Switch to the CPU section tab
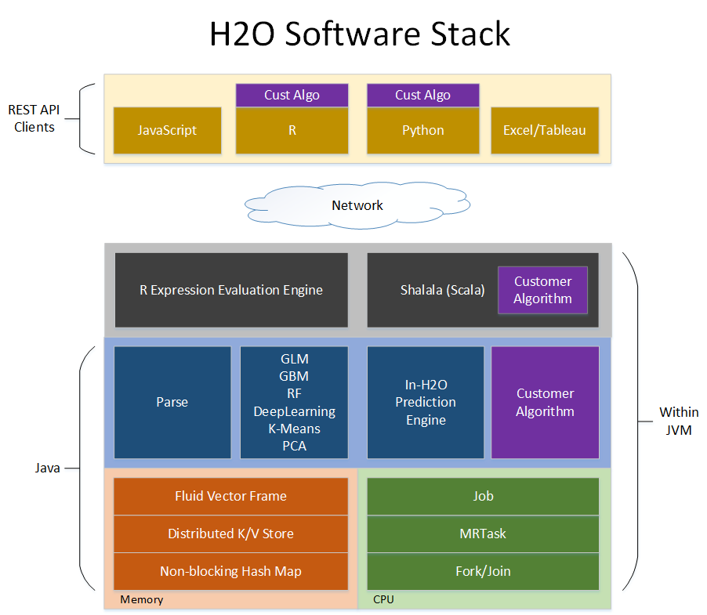This screenshot has width=707, height=615. click(383, 599)
